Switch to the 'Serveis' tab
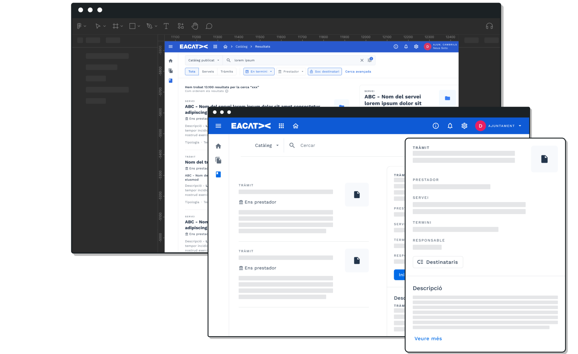The height and width of the screenshot is (354, 578). (x=208, y=72)
